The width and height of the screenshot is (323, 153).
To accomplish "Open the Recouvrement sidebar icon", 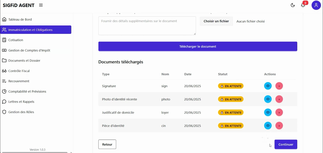I will pyautogui.click(x=4, y=81).
